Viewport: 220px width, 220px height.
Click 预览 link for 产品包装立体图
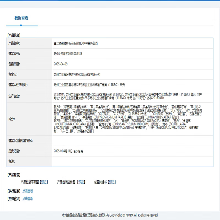pyautogui.click(x=81, y=182)
